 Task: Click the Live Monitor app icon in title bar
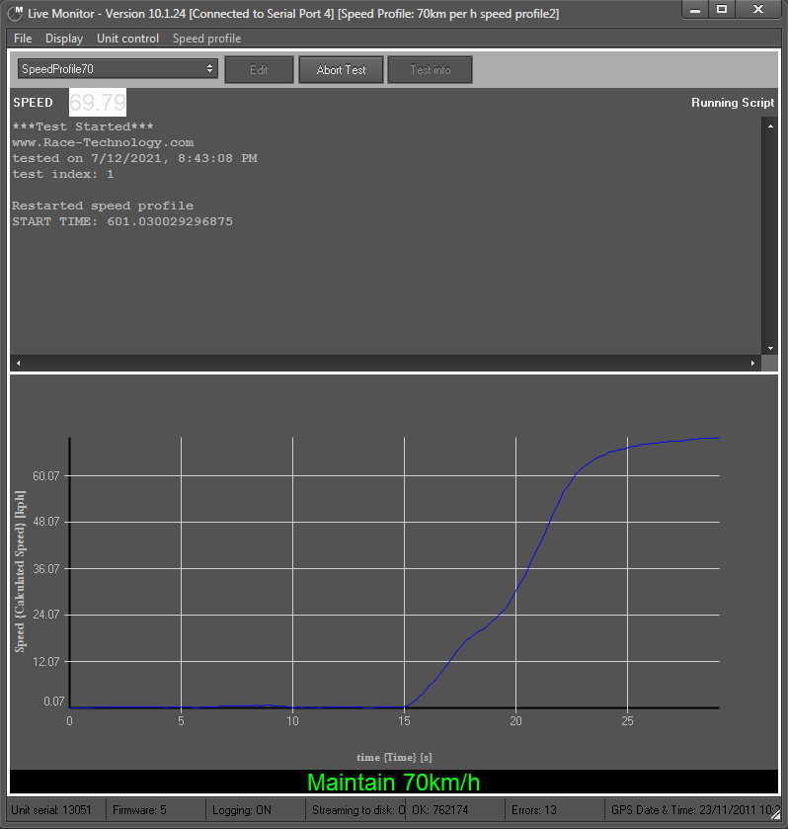click(x=15, y=12)
